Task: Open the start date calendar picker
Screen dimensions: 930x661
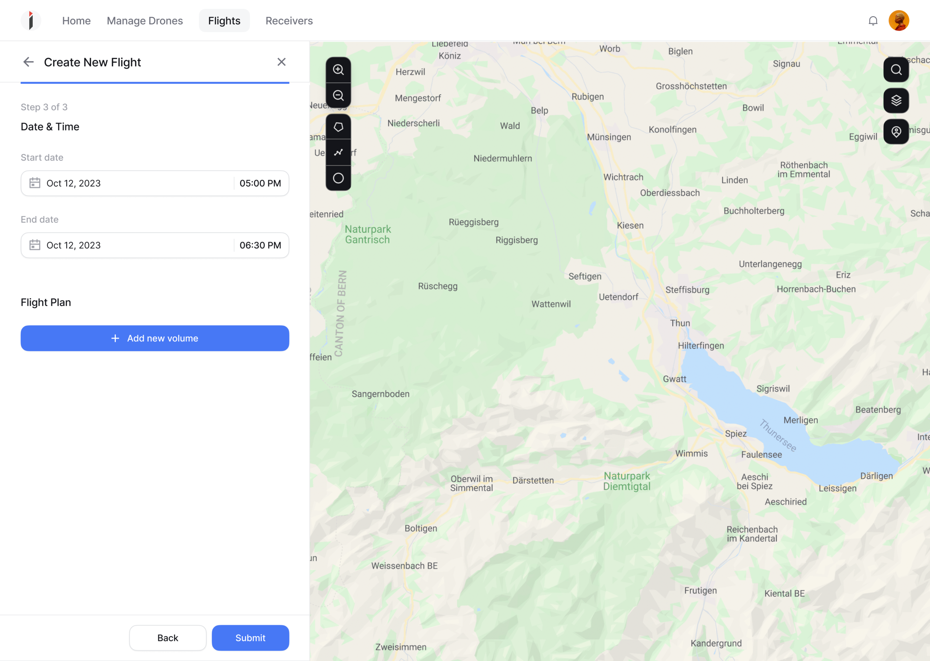Action: (35, 183)
